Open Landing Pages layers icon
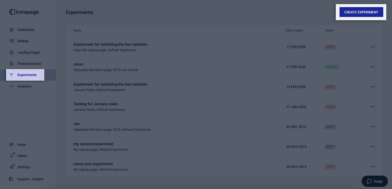This screenshot has width=392, height=189. click(11, 52)
